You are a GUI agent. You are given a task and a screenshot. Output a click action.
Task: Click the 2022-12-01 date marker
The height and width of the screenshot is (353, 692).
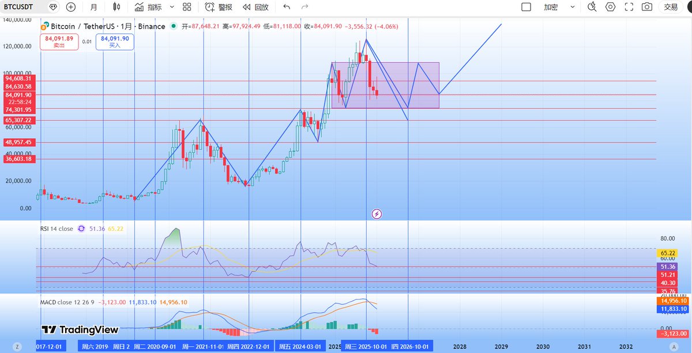249,347
